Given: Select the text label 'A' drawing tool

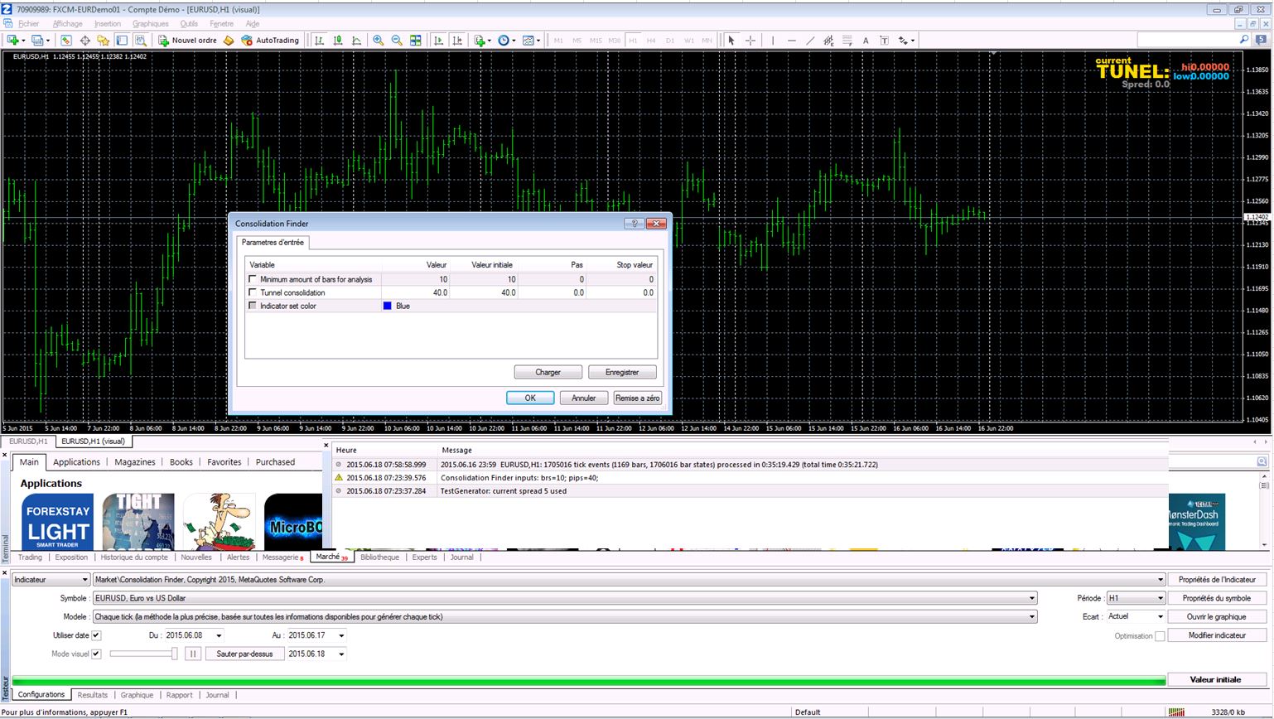Looking at the screenshot, I should (x=866, y=40).
